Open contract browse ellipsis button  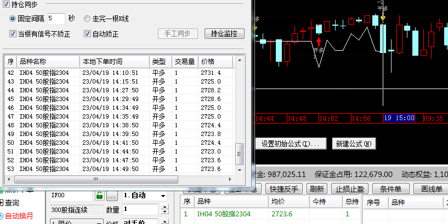pos(112,196)
